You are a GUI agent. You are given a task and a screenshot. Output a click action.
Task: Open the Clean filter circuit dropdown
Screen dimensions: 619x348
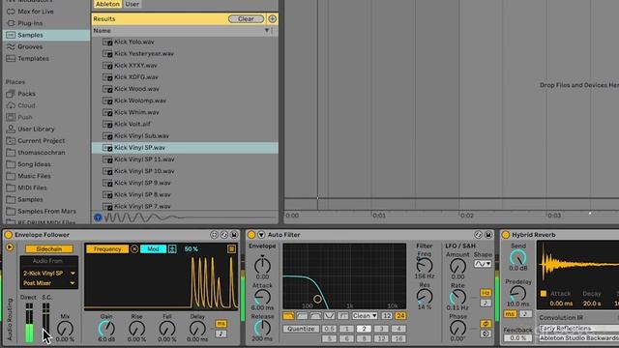[x=365, y=316]
